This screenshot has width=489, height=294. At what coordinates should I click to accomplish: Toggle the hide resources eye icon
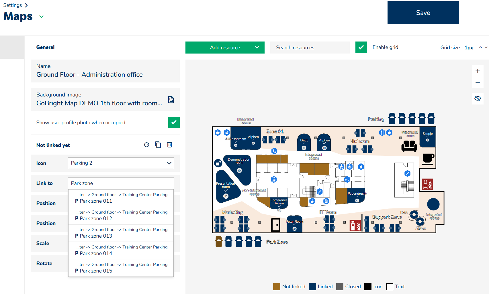point(478,99)
